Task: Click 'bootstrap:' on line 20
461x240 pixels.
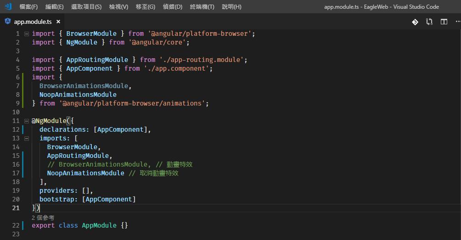Action: (58, 199)
